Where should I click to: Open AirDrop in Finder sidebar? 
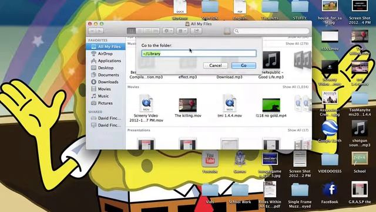(106, 54)
